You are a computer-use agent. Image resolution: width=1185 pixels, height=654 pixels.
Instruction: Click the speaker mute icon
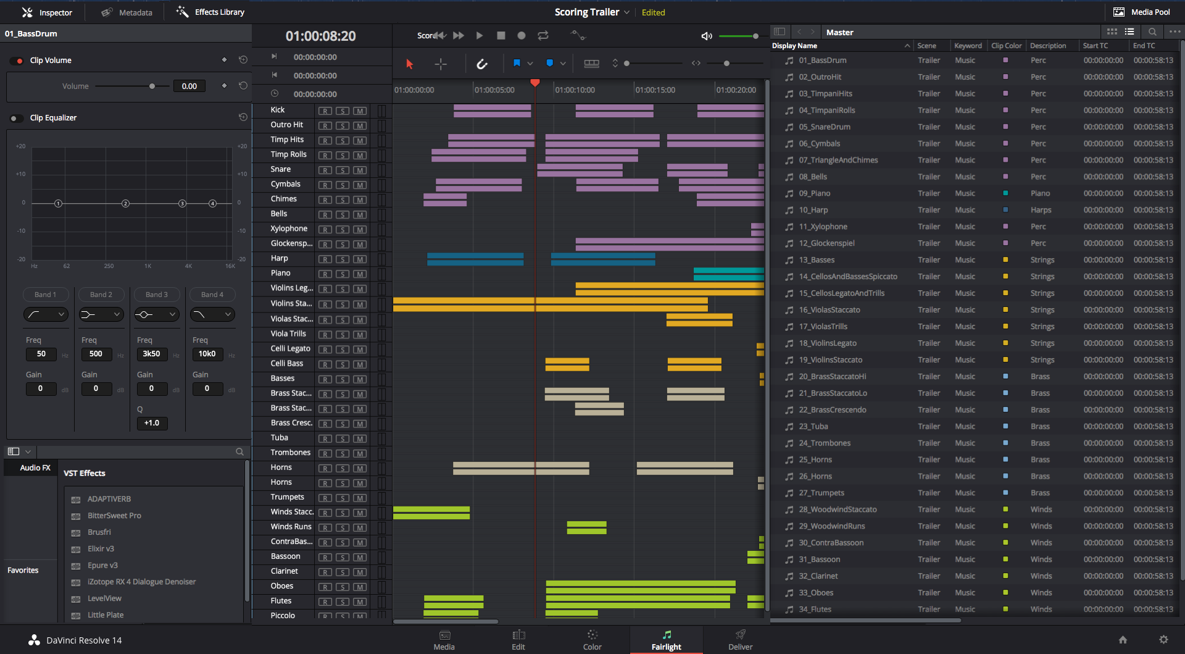click(707, 36)
